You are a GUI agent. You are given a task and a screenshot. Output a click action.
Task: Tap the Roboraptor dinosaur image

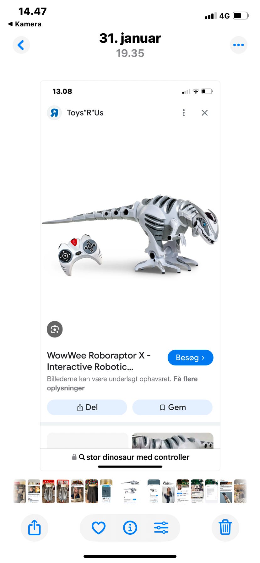click(x=130, y=234)
